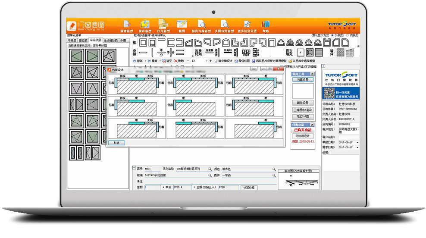Choose the top-left 包套 layout thumbnail
This screenshot has height=238, width=426.
click(137, 84)
